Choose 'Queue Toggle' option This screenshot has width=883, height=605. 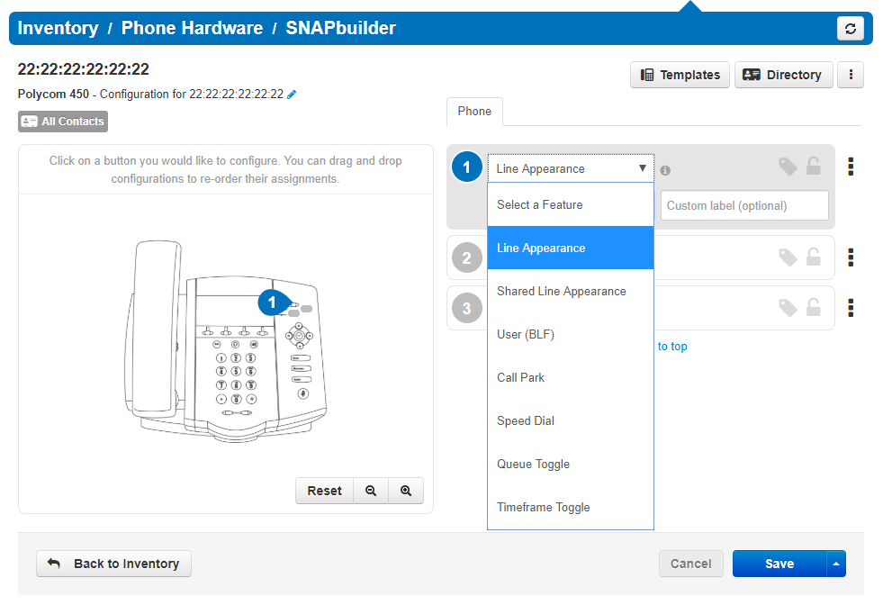tap(571, 465)
